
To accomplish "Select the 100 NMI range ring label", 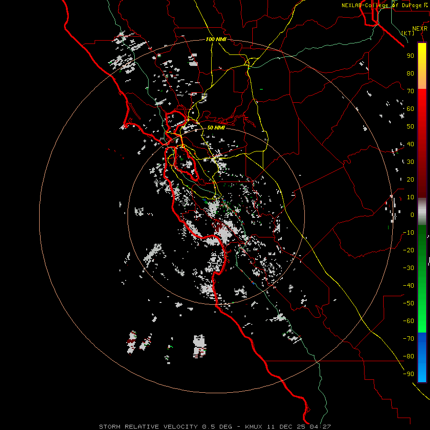I will coord(216,39).
